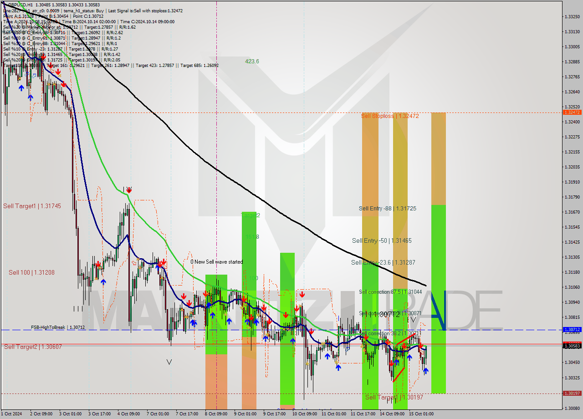This screenshot has width=583, height=419.
Task: Click the 1.30583 current price tag on axis
Action: click(572, 346)
